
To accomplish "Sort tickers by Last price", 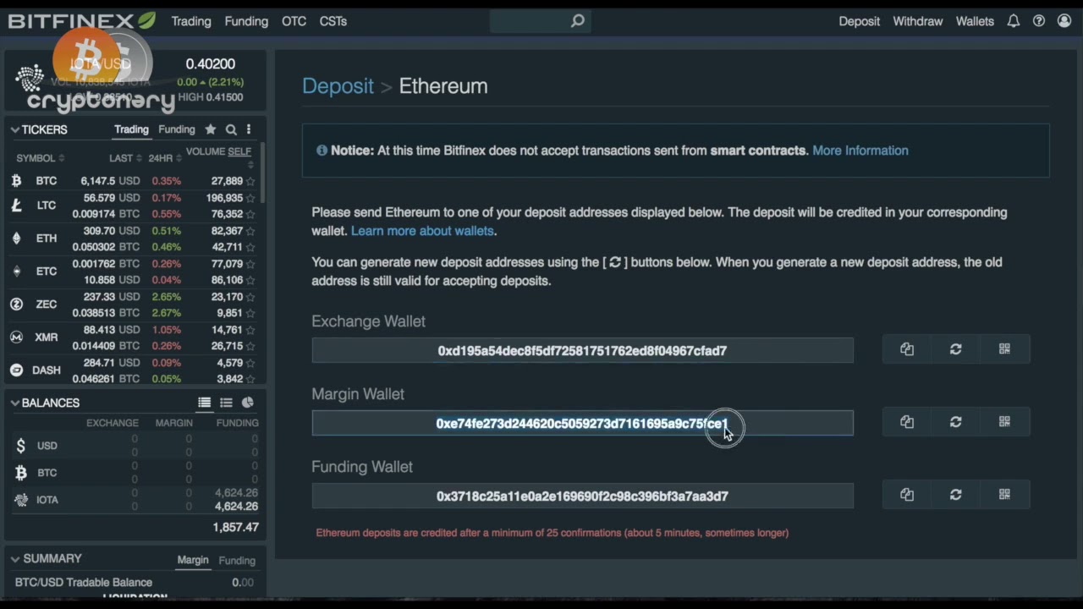I will click(125, 158).
